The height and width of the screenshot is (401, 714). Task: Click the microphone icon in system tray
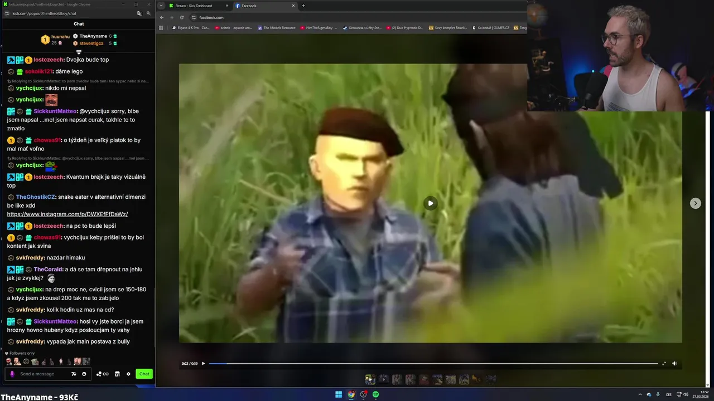tap(658, 394)
